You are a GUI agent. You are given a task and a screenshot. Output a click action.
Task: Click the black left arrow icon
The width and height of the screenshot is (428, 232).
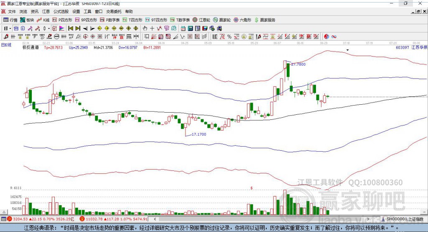(85, 28)
